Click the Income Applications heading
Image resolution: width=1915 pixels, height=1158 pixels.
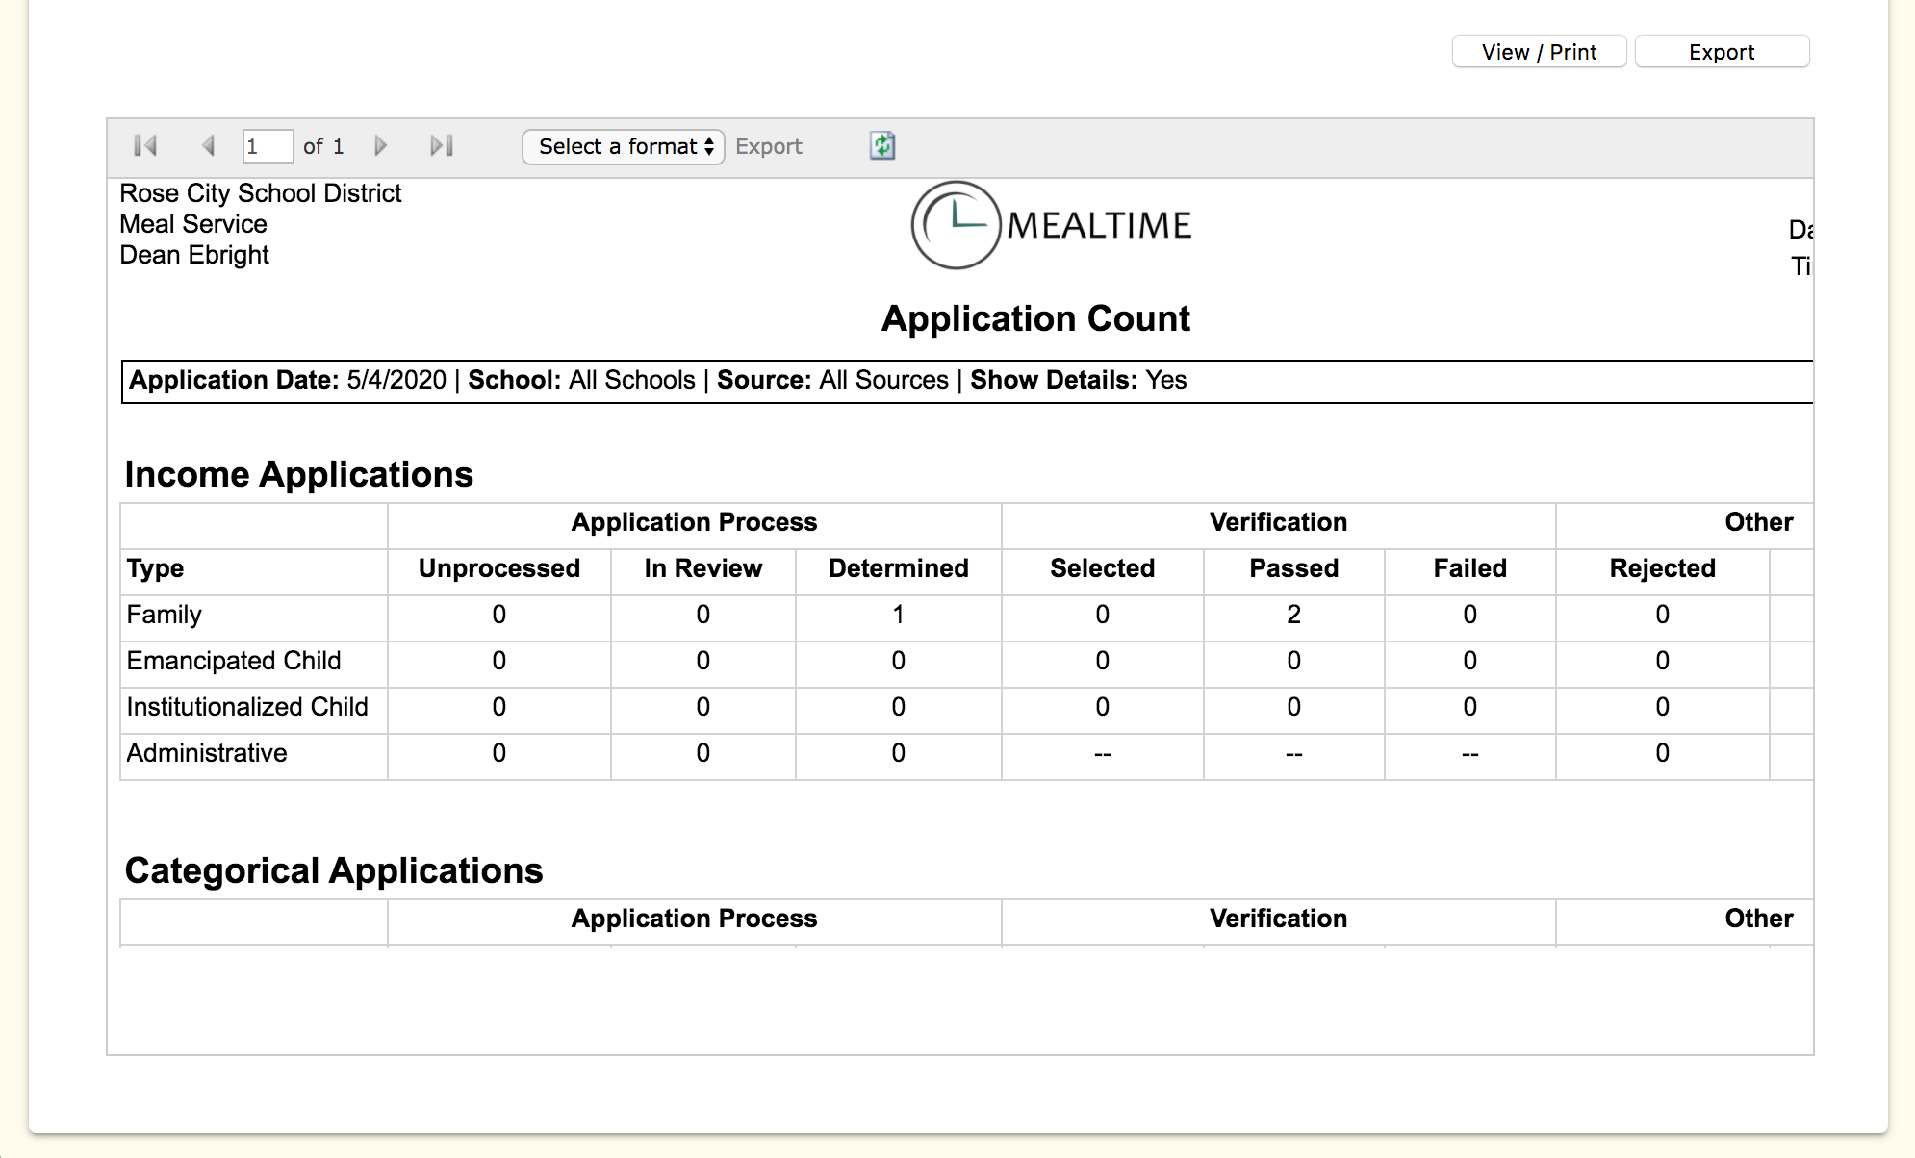[298, 475]
